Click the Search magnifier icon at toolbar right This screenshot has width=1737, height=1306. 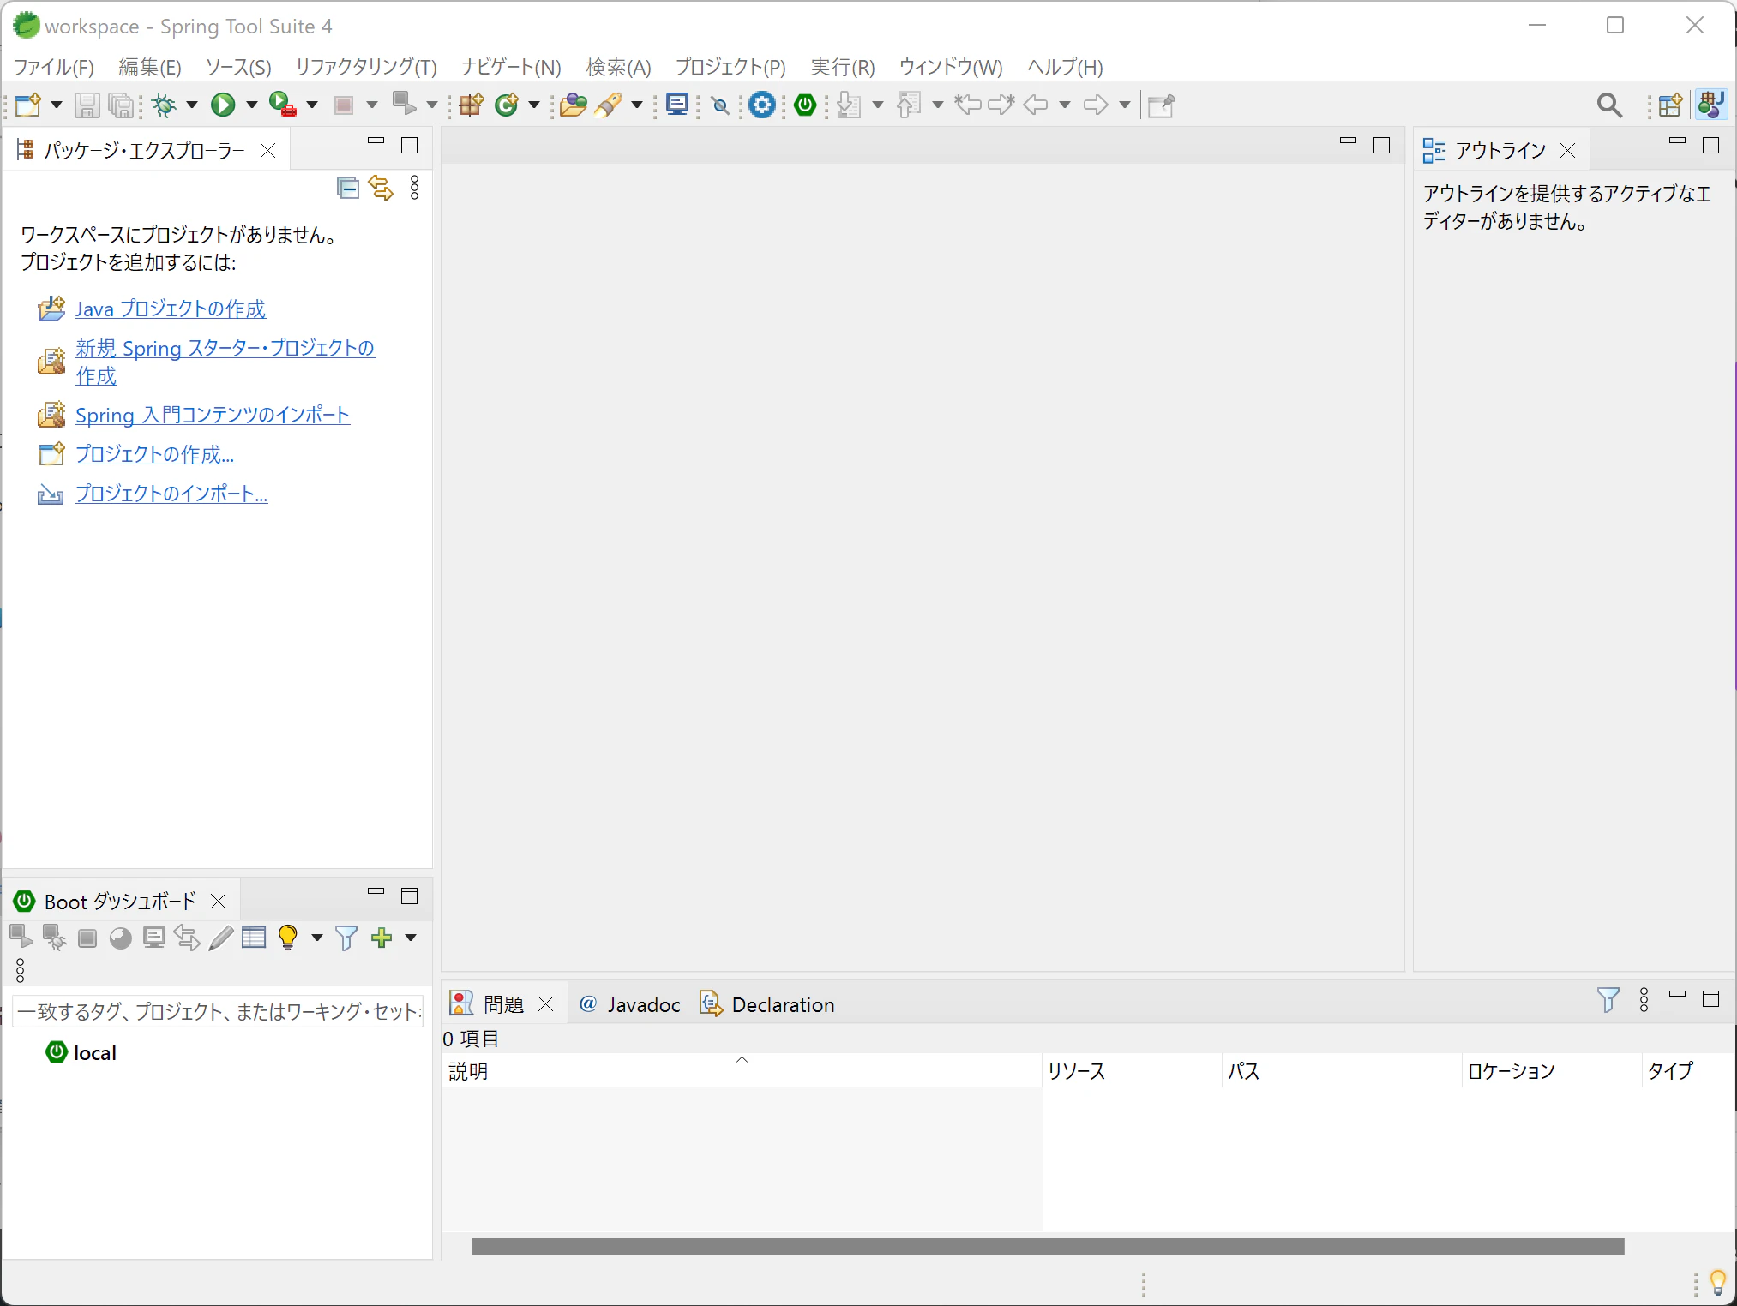[1609, 105]
